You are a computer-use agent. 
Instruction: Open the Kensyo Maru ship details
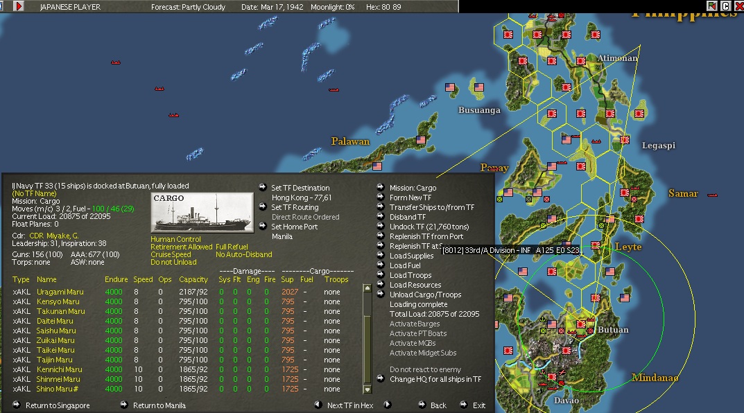(58, 301)
